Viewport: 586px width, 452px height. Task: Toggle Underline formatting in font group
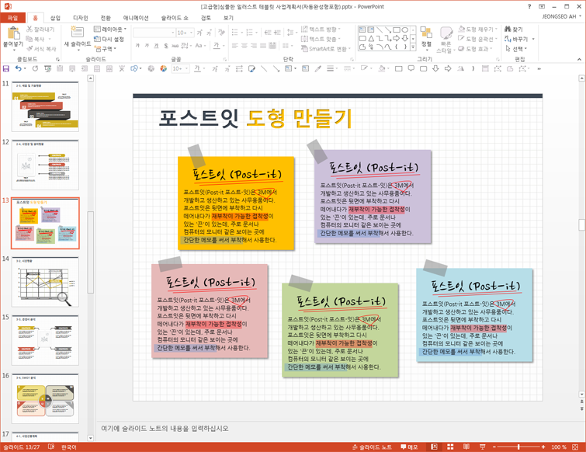pos(156,46)
